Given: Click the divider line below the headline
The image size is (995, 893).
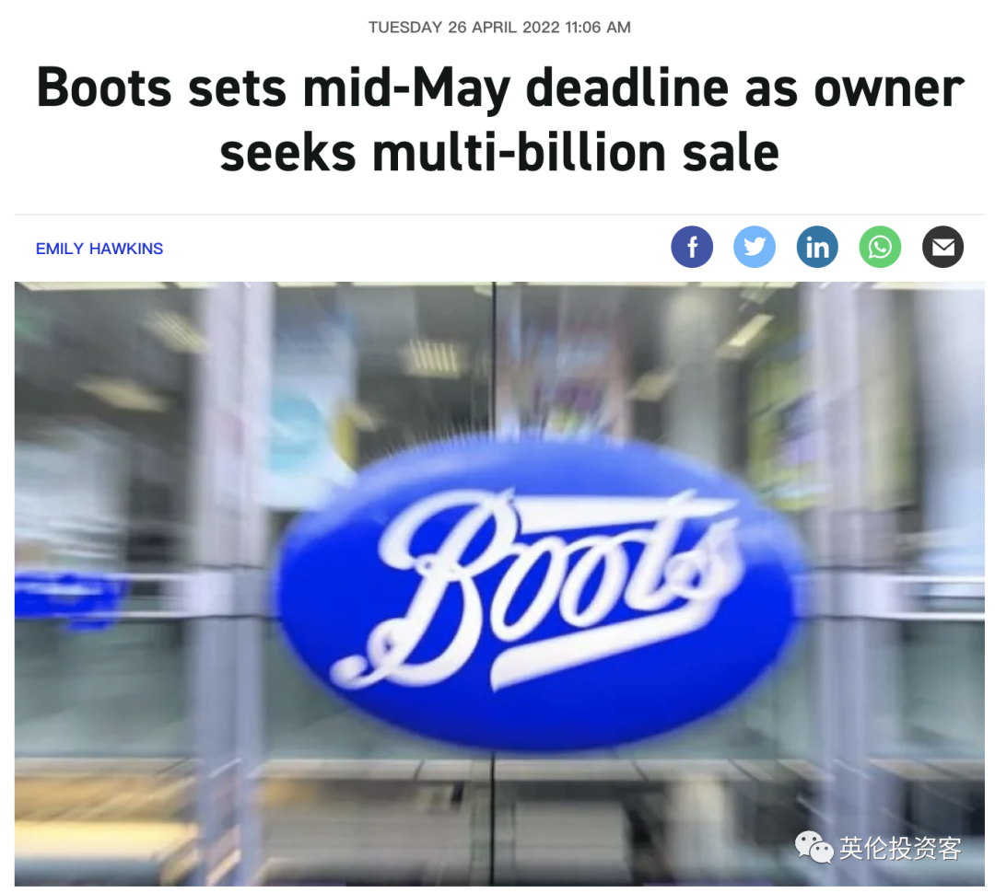Looking at the screenshot, I should (x=499, y=215).
